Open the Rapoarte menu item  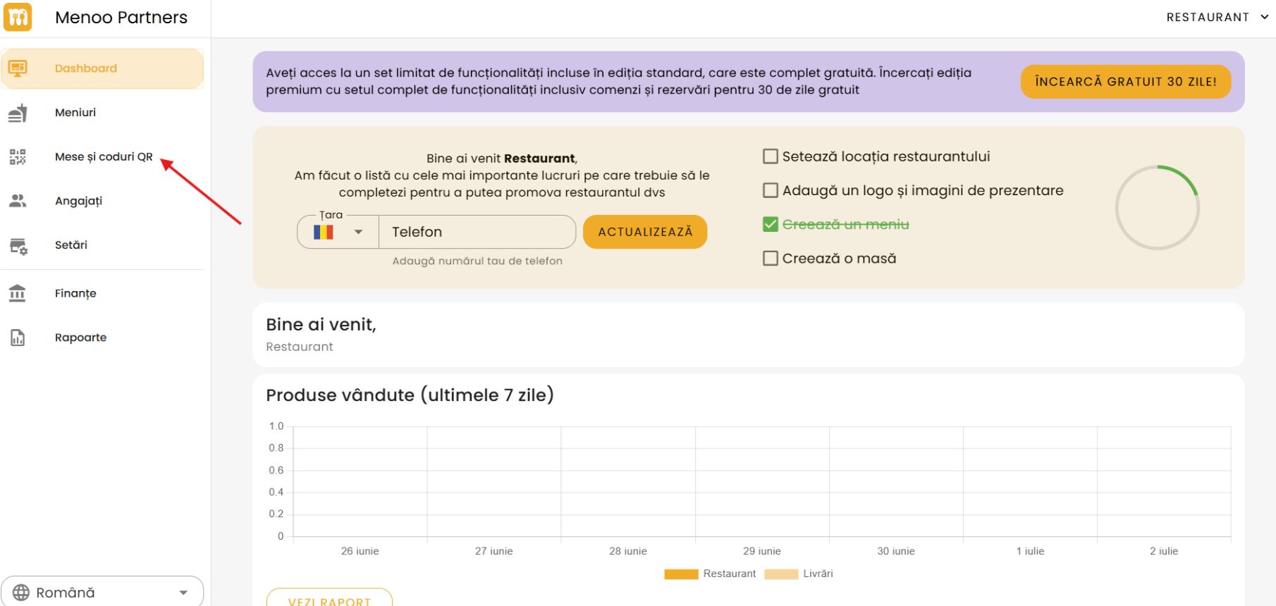[x=80, y=338]
